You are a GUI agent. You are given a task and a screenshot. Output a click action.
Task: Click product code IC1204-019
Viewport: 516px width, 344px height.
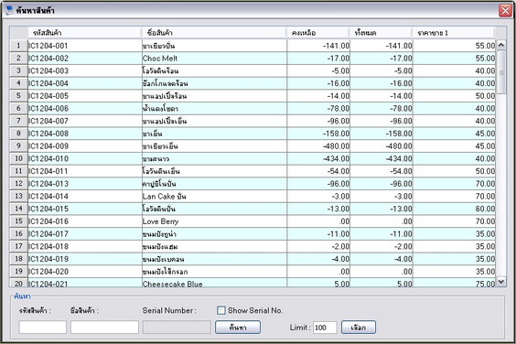coord(48,259)
